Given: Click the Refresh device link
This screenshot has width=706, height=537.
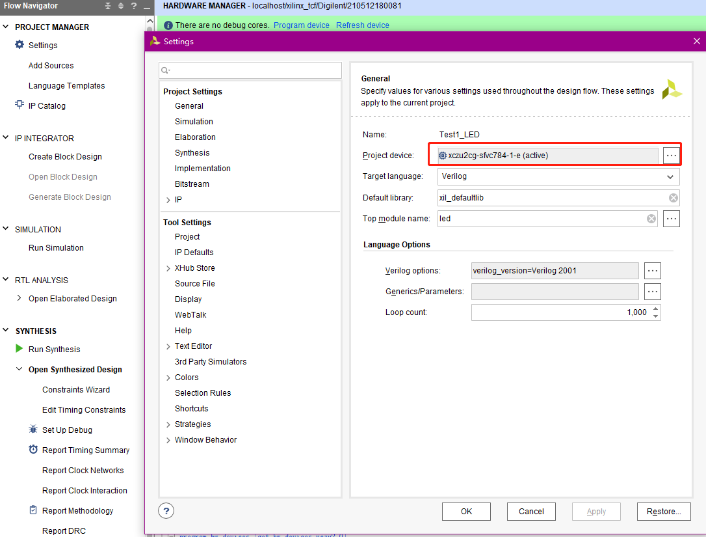Looking at the screenshot, I should pos(363,25).
